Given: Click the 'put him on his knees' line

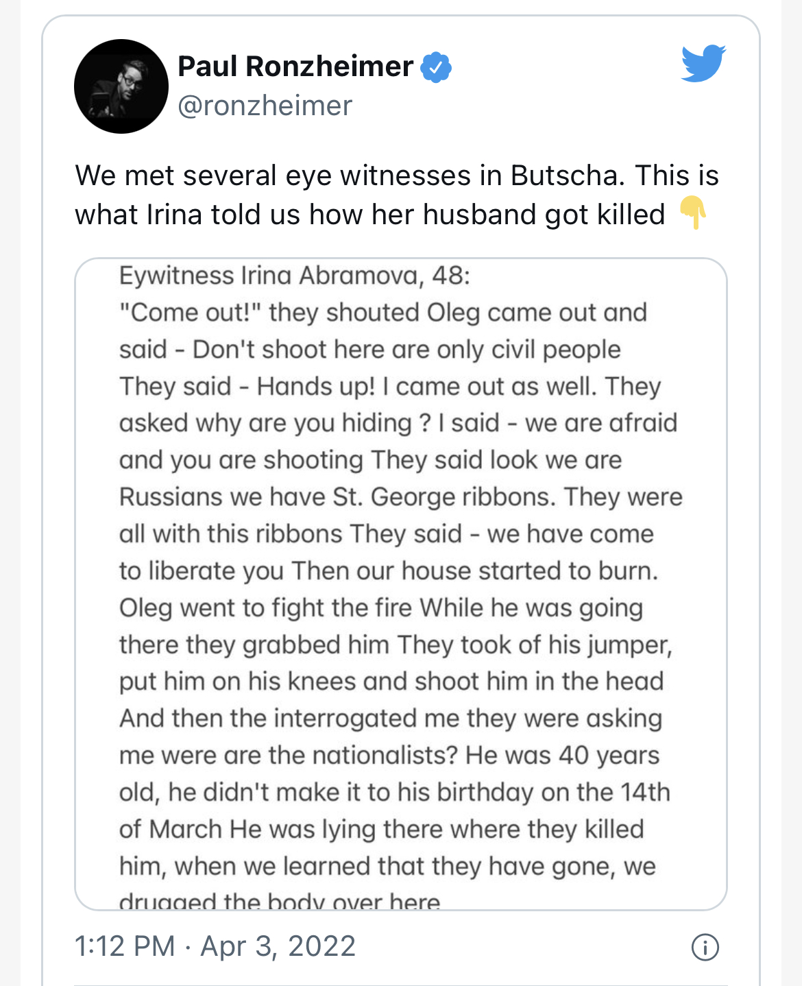Looking at the screenshot, I should (x=391, y=682).
